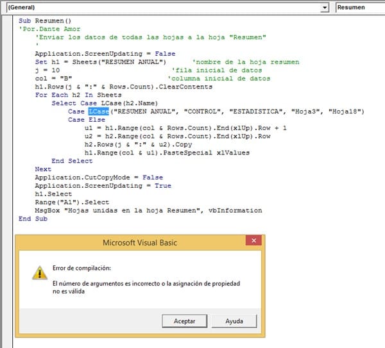Click the 'u1 = h1.Range' line

185,128
